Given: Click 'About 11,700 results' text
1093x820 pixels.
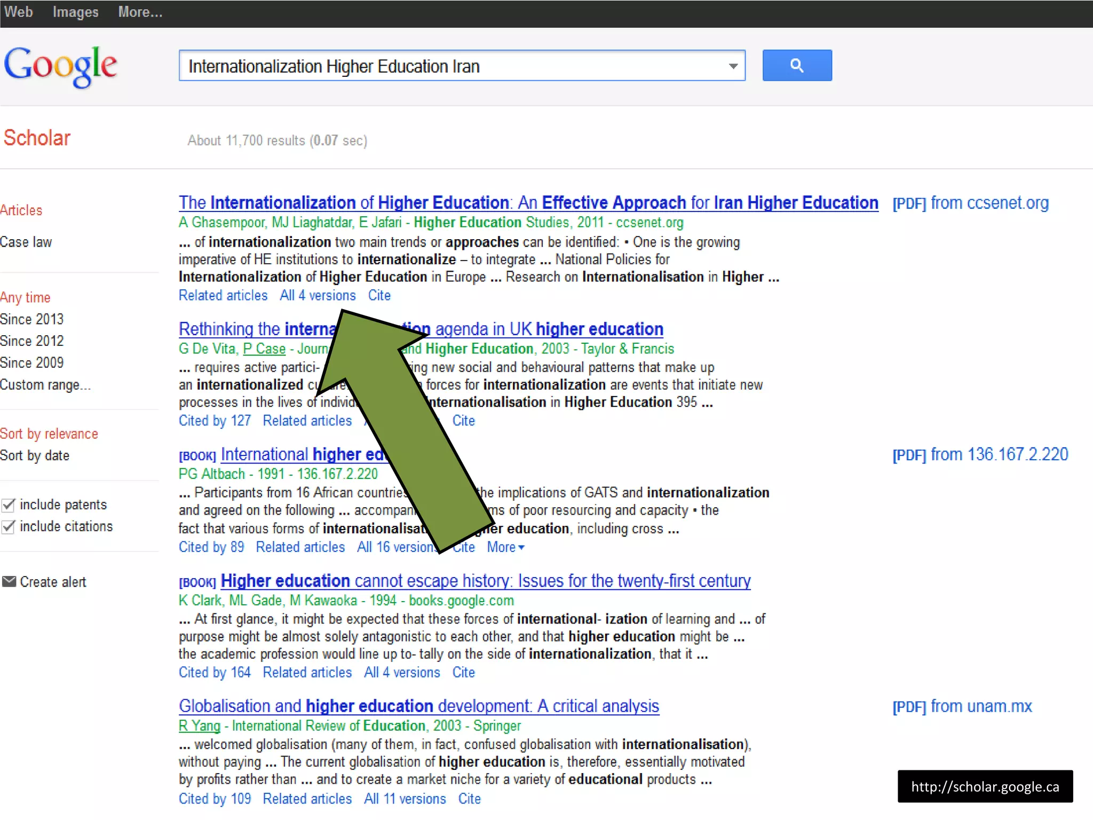Looking at the screenshot, I should click(247, 141).
